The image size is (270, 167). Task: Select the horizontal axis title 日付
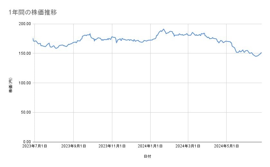tap(147, 156)
